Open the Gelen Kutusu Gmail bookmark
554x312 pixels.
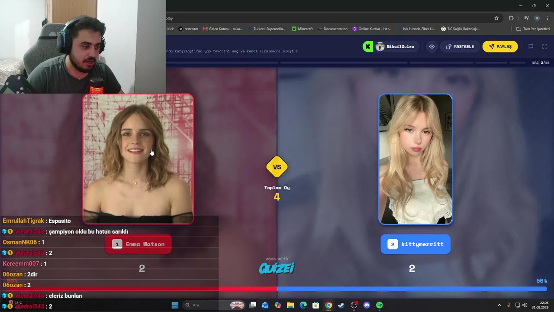coord(223,29)
